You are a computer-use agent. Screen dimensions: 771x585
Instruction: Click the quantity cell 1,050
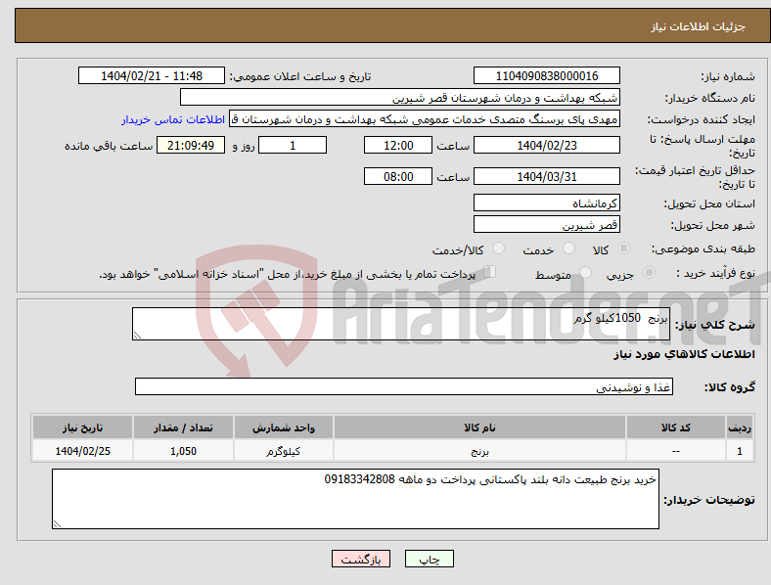[183, 450]
